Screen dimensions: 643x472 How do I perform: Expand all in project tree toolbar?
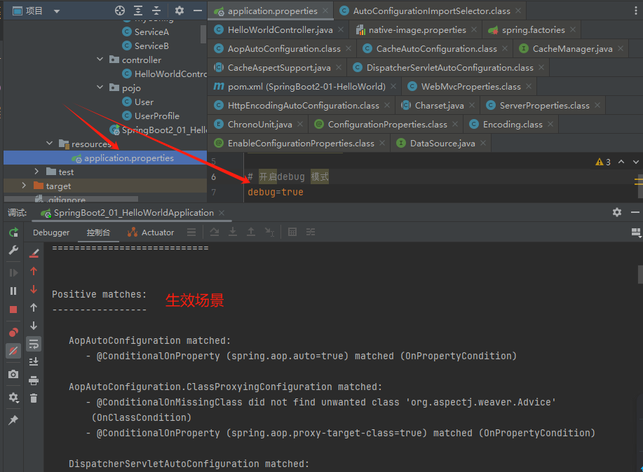point(138,11)
